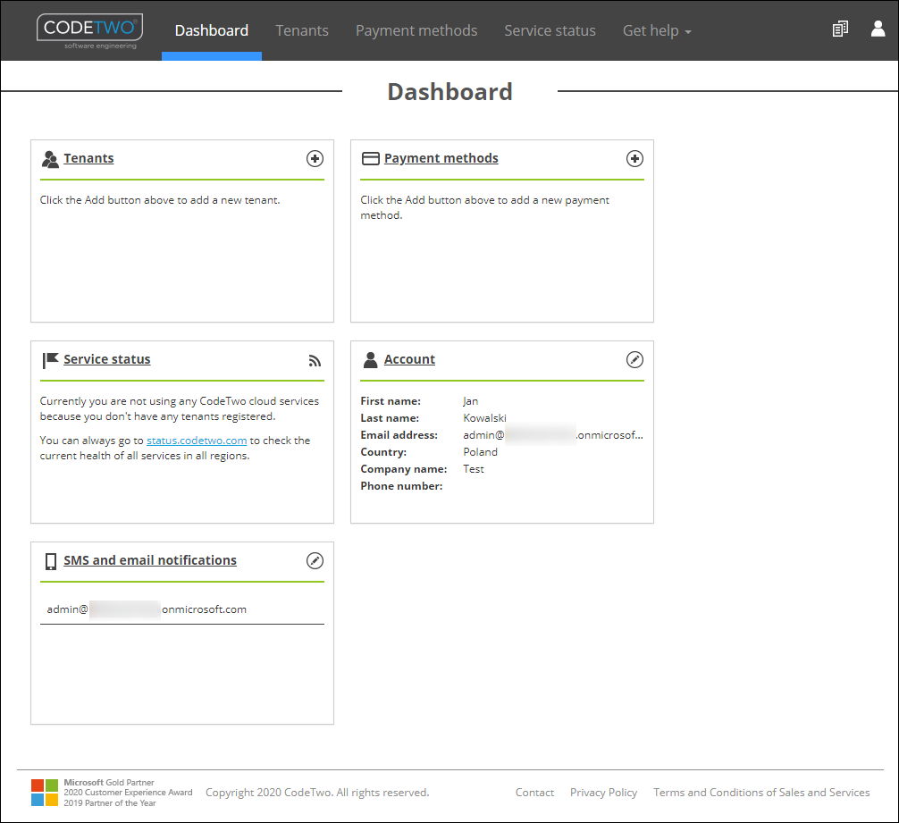Expand the Get help menu
The width and height of the screenshot is (899, 823).
click(x=657, y=30)
